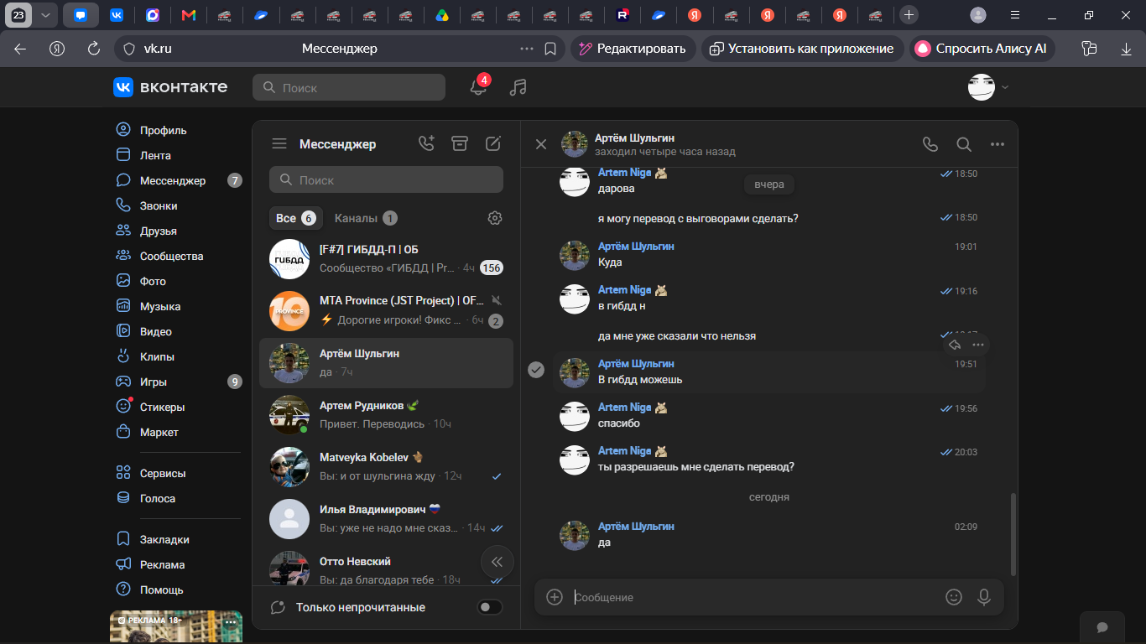Click the Messenger search field
1146x644 pixels.
pyautogui.click(x=386, y=179)
